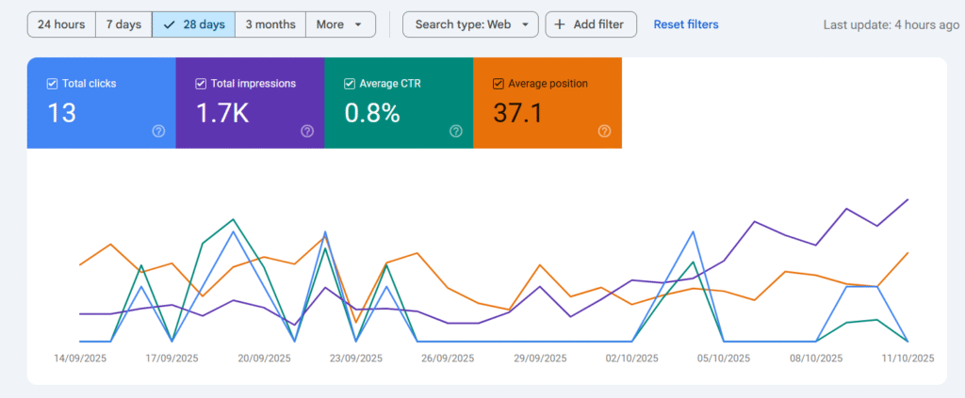Toggle the Total impressions checkbox
Viewport: 965px width, 398px height.
201,84
